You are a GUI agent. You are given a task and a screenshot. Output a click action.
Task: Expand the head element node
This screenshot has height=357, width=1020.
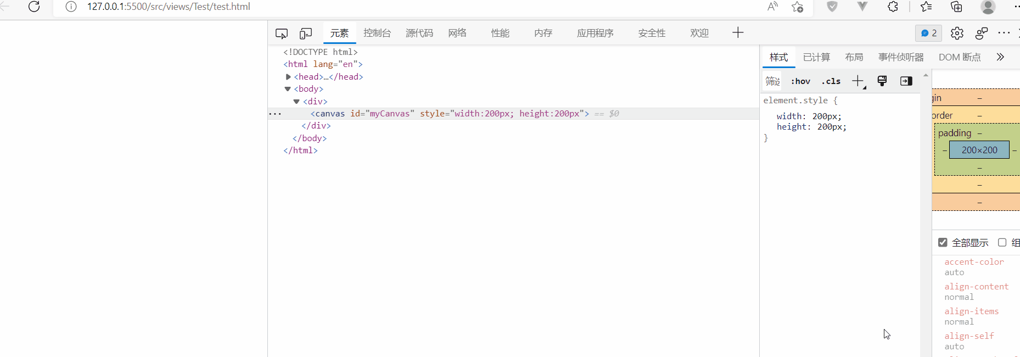click(x=288, y=77)
